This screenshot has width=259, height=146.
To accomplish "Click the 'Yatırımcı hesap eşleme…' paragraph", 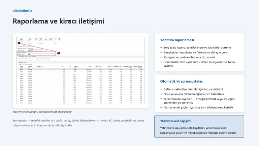I will click(x=198, y=130).
